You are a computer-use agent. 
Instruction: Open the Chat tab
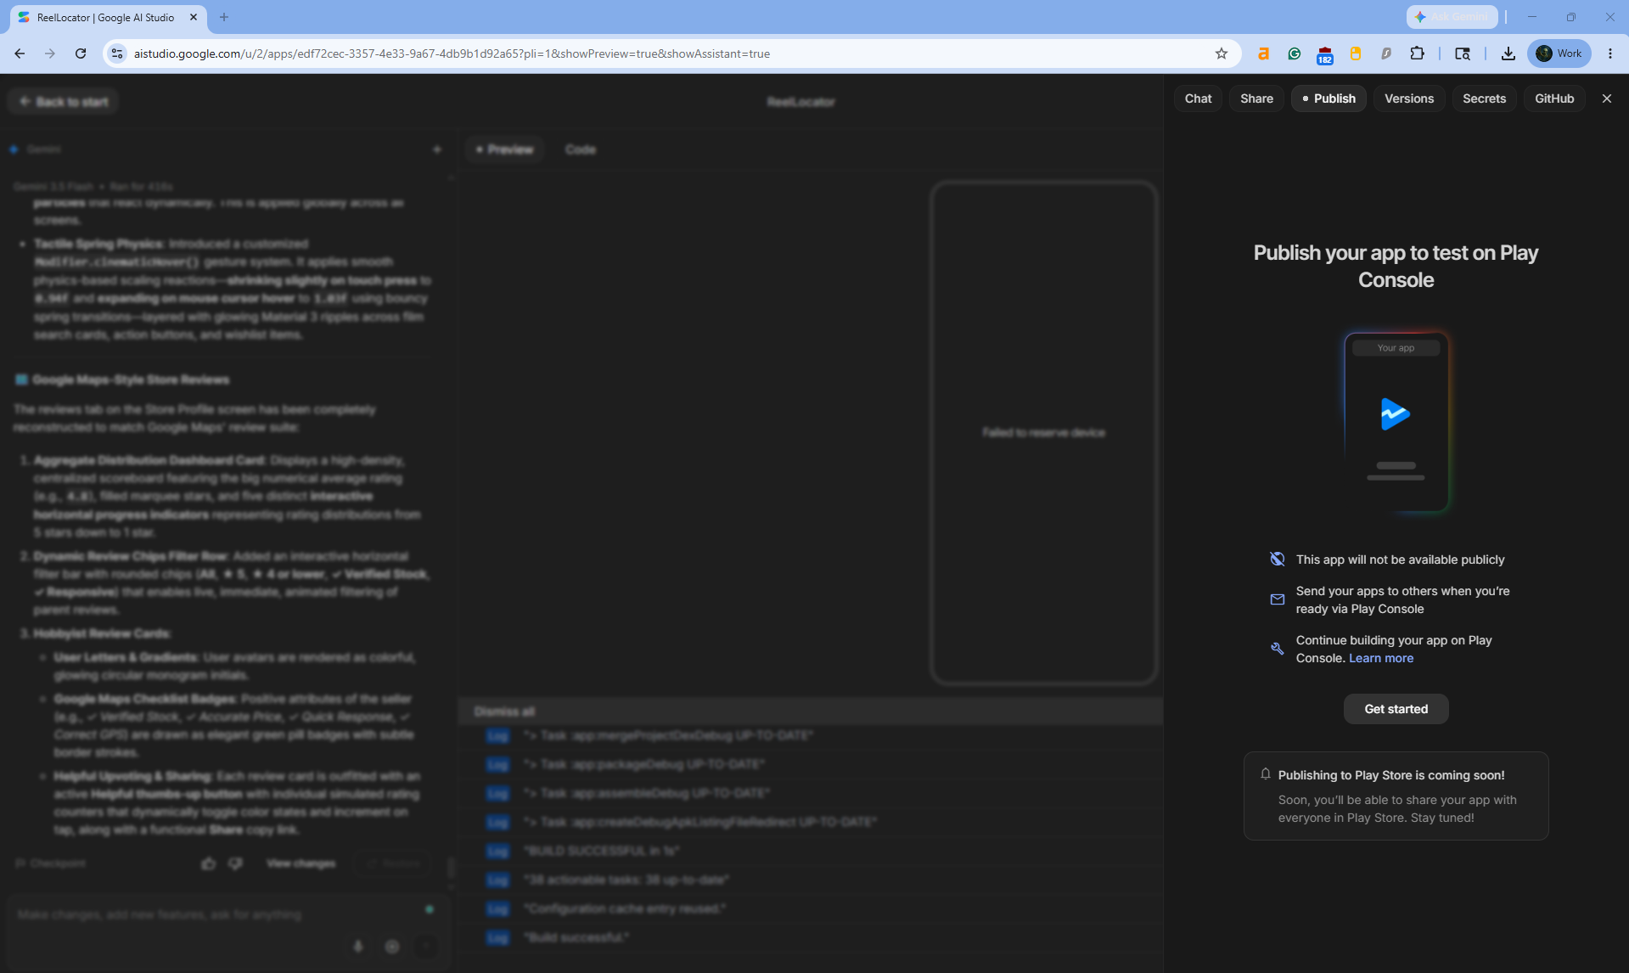(1198, 98)
